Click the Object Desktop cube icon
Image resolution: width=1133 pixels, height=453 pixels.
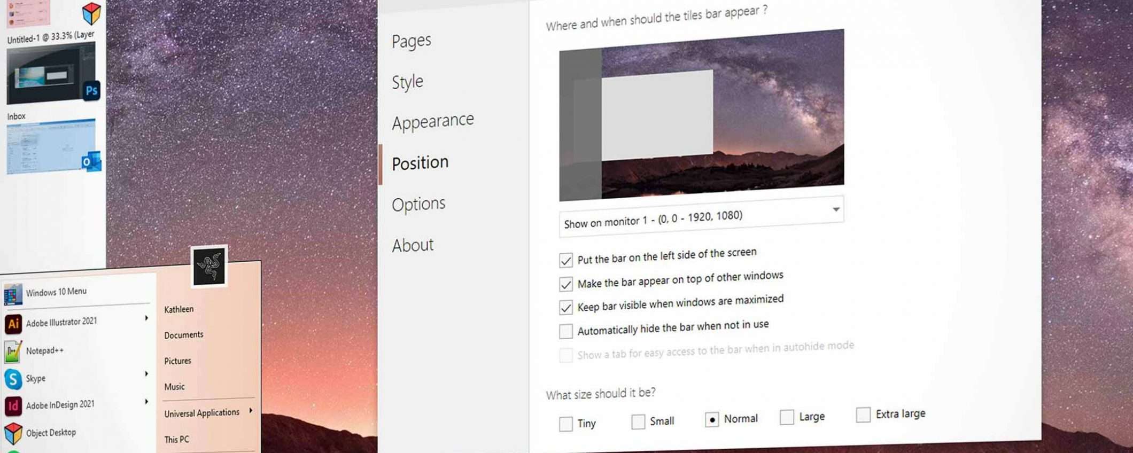[x=13, y=433]
